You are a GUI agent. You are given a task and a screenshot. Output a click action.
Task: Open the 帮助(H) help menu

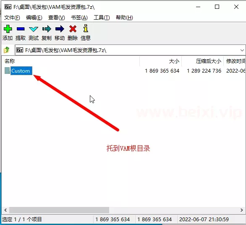(x=124, y=18)
